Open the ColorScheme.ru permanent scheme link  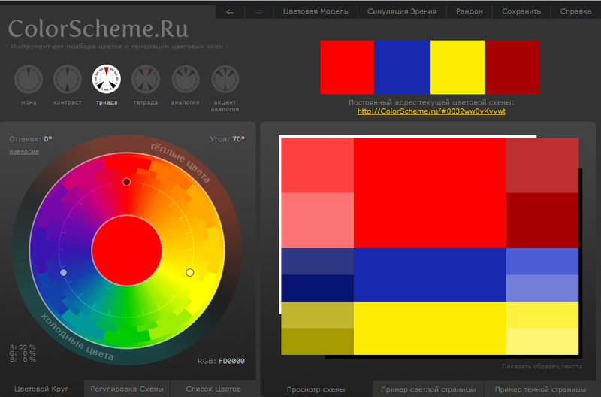[431, 111]
